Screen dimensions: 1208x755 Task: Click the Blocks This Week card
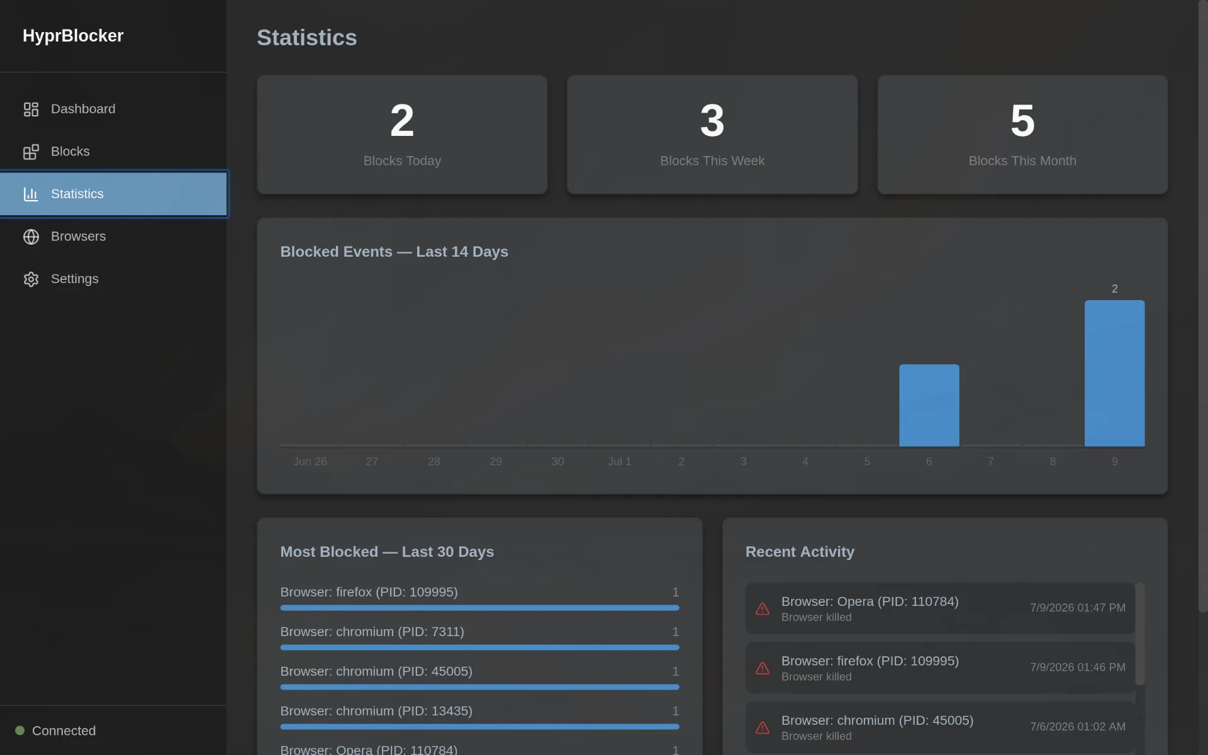point(712,135)
